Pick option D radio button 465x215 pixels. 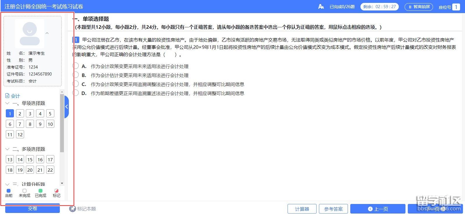[x=76, y=93]
